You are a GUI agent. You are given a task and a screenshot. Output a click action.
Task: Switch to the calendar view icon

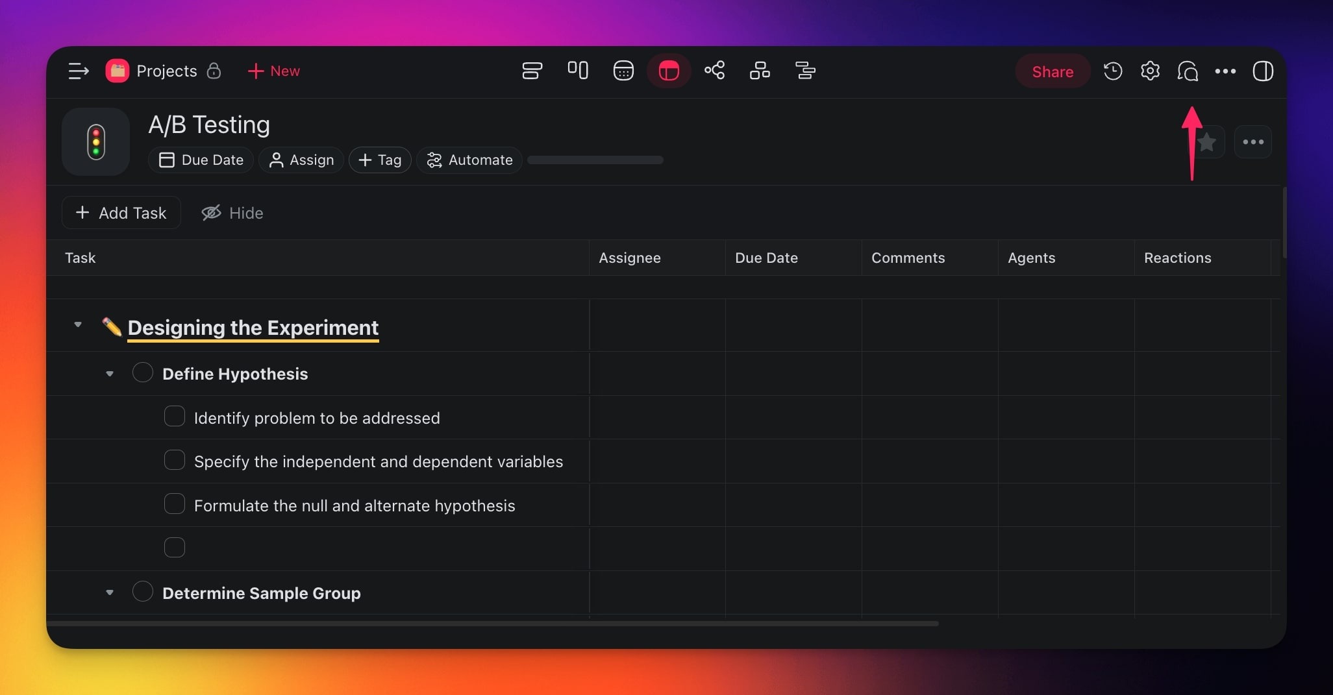(623, 70)
